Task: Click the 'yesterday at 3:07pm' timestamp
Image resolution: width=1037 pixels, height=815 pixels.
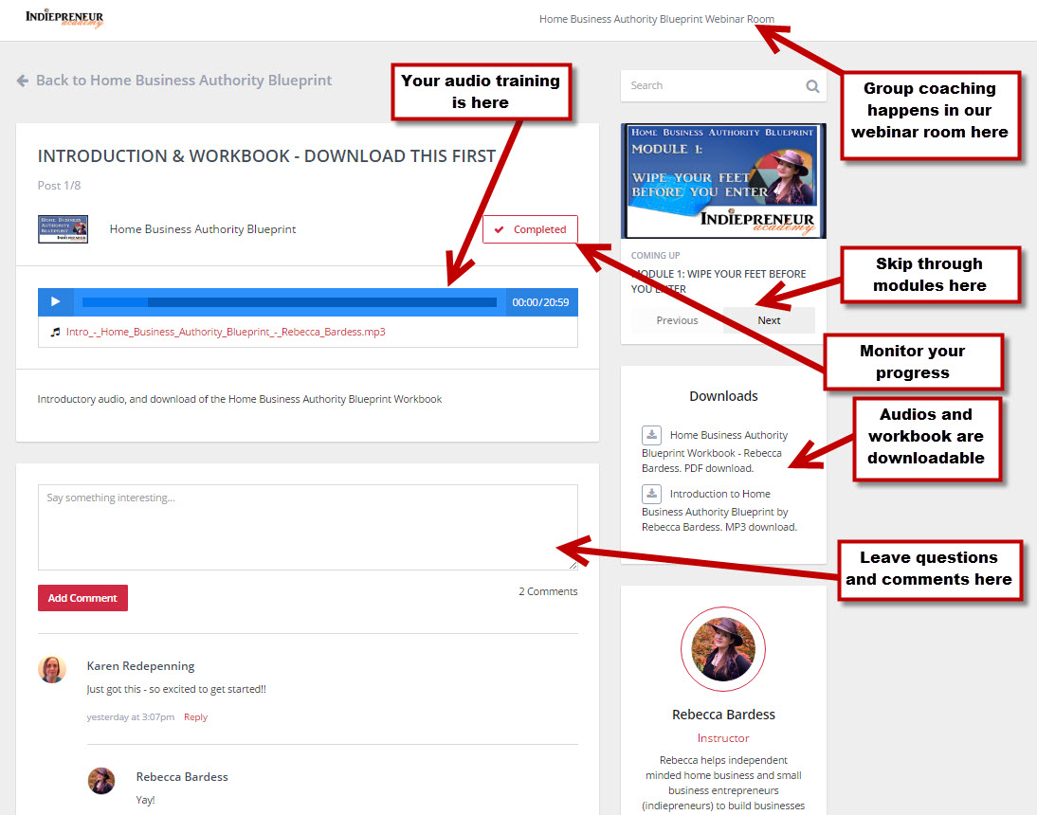Action: click(130, 717)
